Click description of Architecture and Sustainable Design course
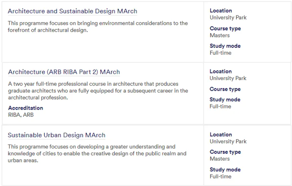This screenshot has width=292, height=186. coord(98,27)
